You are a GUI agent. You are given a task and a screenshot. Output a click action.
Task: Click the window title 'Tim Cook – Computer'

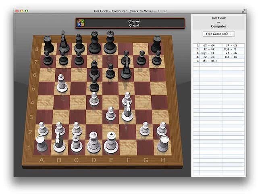(x=110, y=11)
